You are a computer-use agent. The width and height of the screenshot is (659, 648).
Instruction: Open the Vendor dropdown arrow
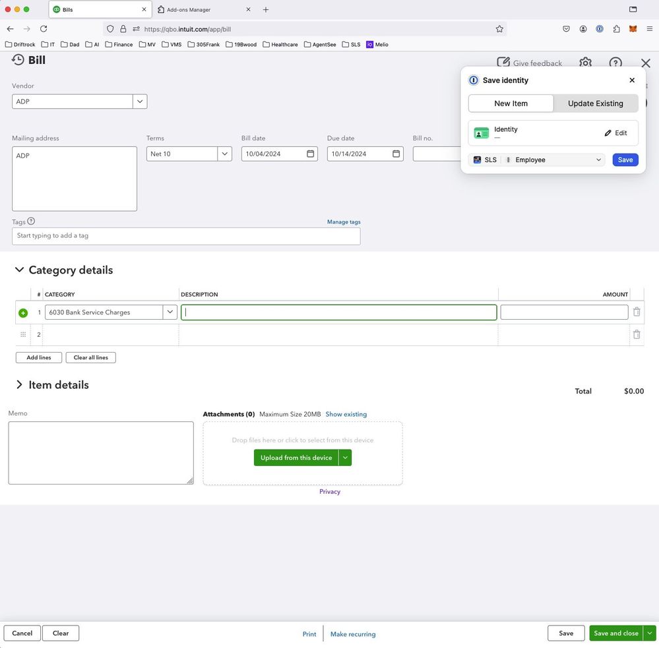coord(139,102)
